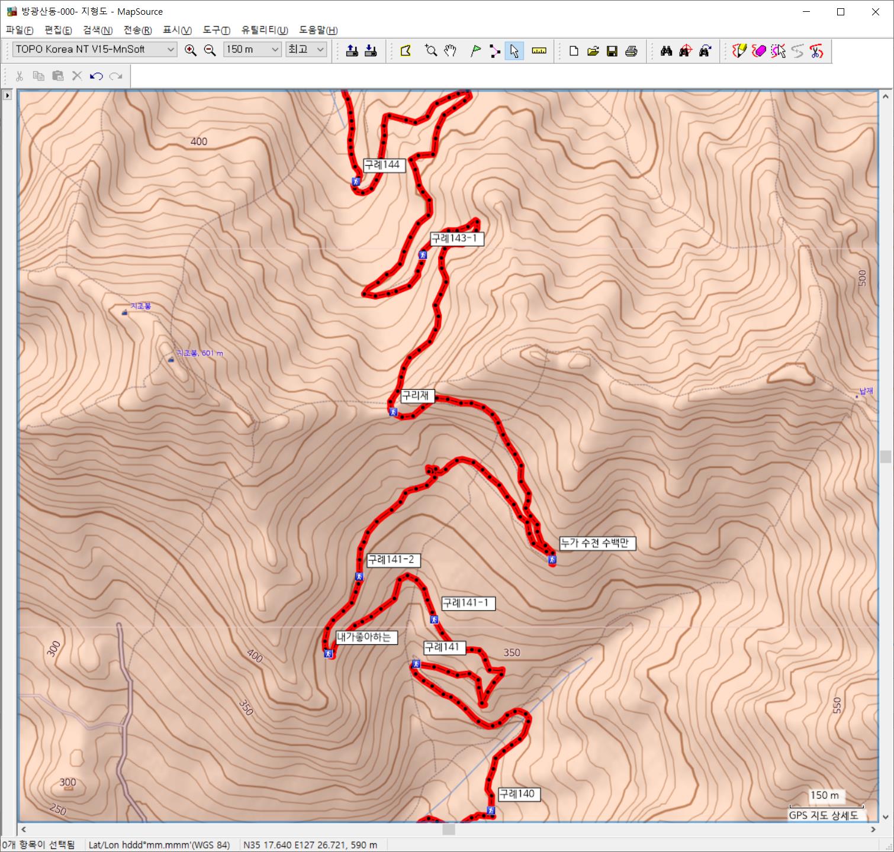
Task: Click the 지초봉, 601 m peak label
Action: coord(200,353)
